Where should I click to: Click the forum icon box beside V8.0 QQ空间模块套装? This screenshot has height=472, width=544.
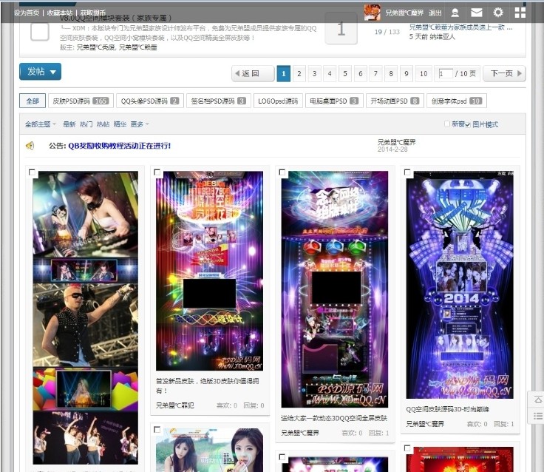pyautogui.click(x=40, y=32)
